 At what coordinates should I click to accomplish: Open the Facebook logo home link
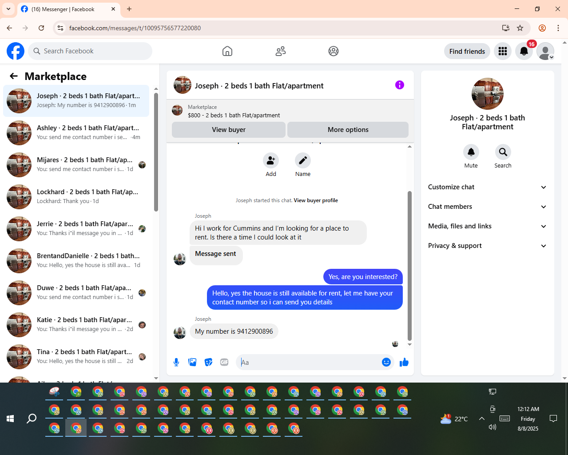pyautogui.click(x=16, y=51)
